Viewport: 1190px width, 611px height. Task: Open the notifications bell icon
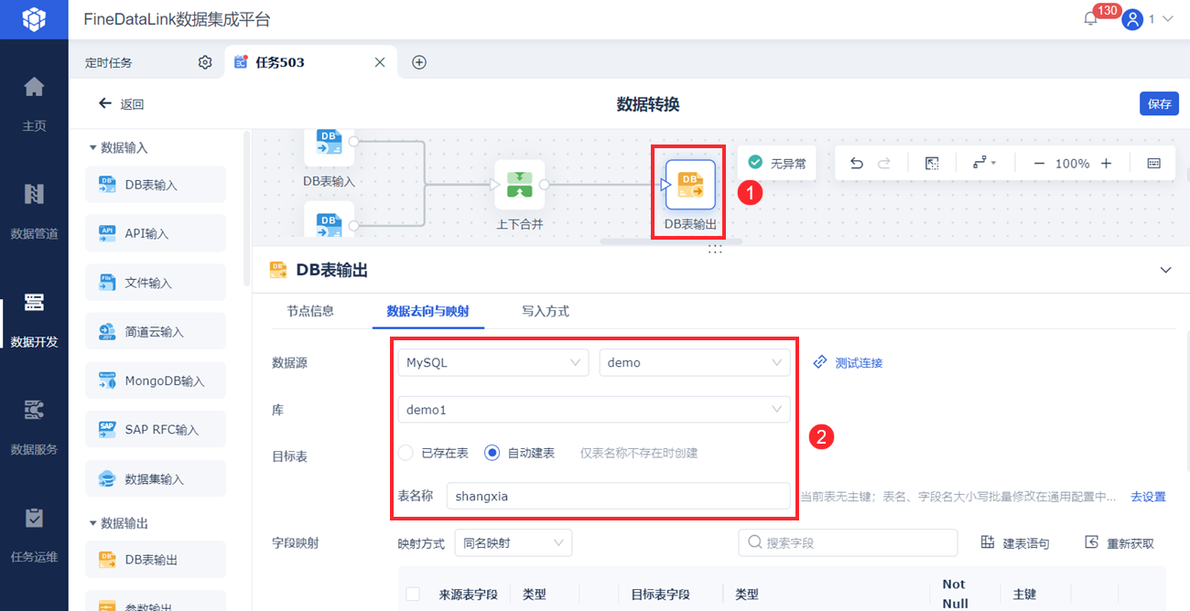(1090, 19)
